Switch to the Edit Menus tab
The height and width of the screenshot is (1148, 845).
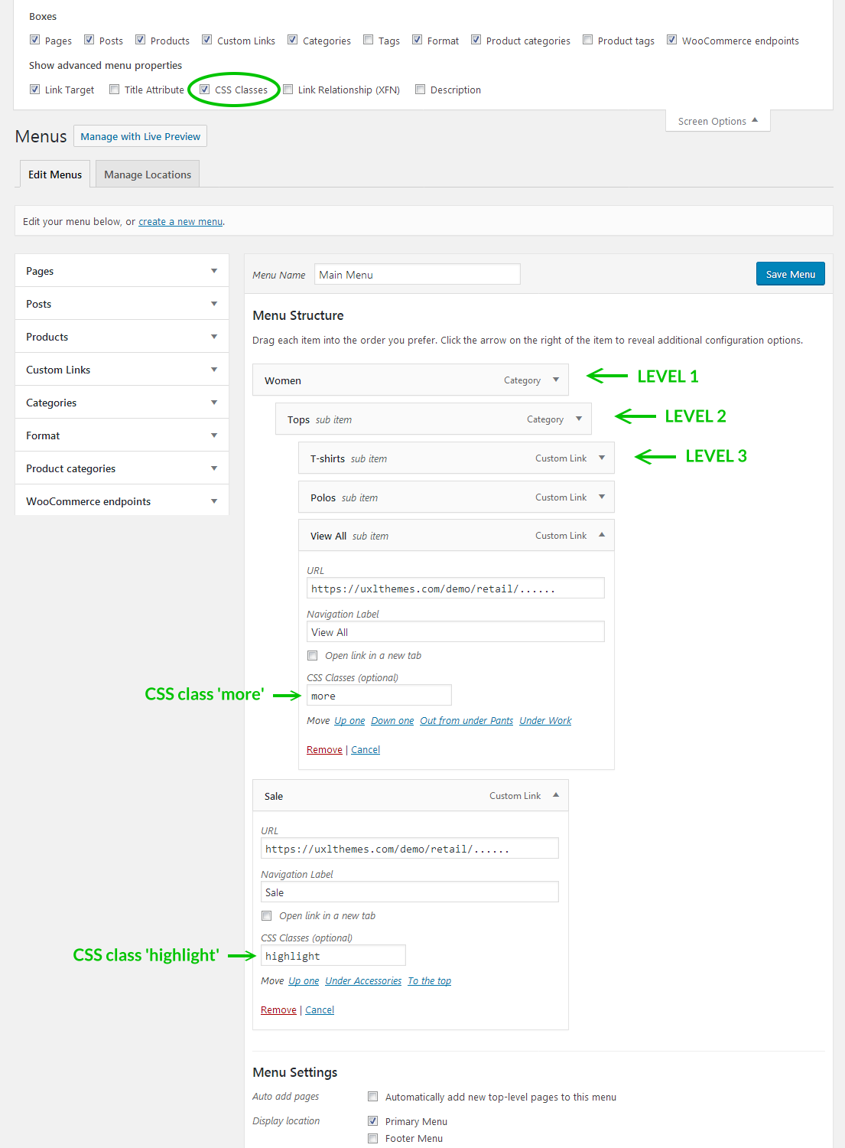click(x=55, y=174)
